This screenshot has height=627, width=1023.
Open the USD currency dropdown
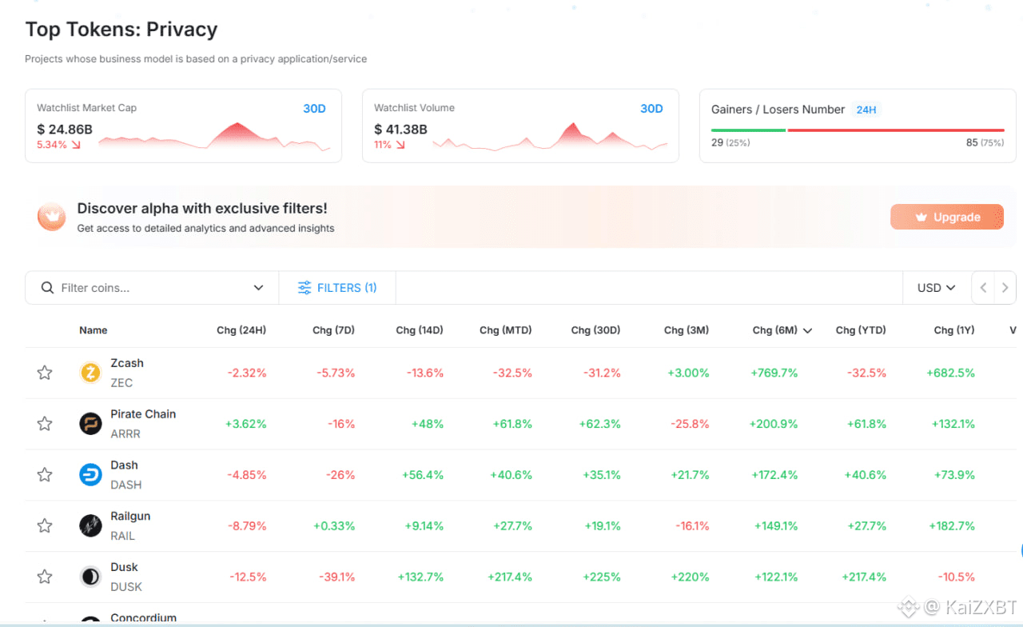[937, 288]
